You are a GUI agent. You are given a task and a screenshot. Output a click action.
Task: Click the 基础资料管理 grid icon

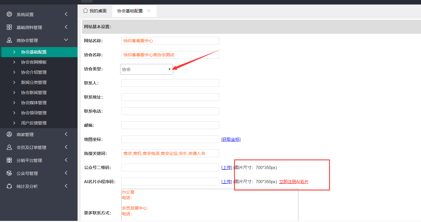(9, 27)
